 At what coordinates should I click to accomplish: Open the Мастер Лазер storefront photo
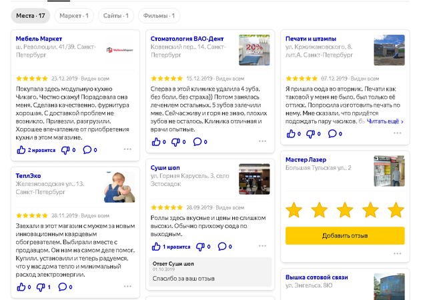click(389, 171)
